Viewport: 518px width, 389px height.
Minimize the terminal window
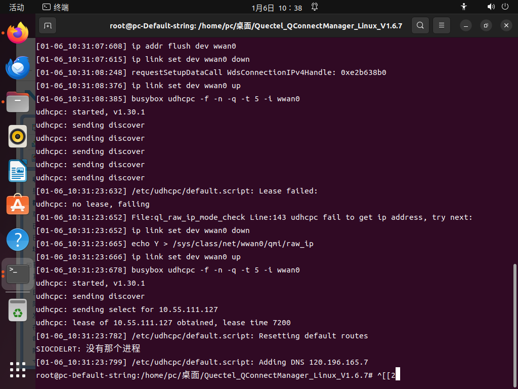click(x=466, y=25)
